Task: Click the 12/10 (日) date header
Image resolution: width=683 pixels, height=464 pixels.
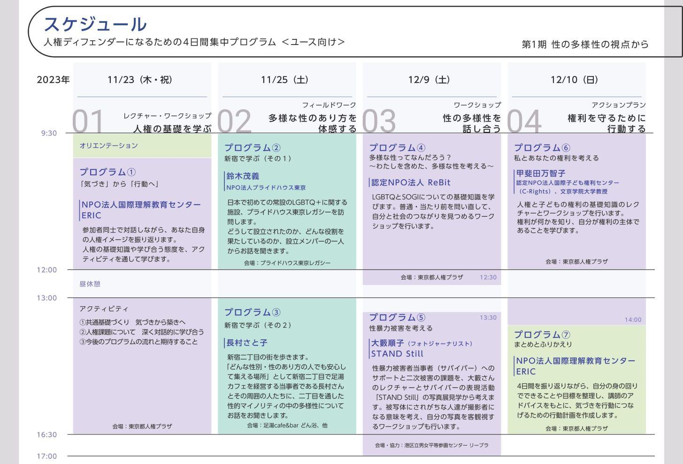Action: 575,80
